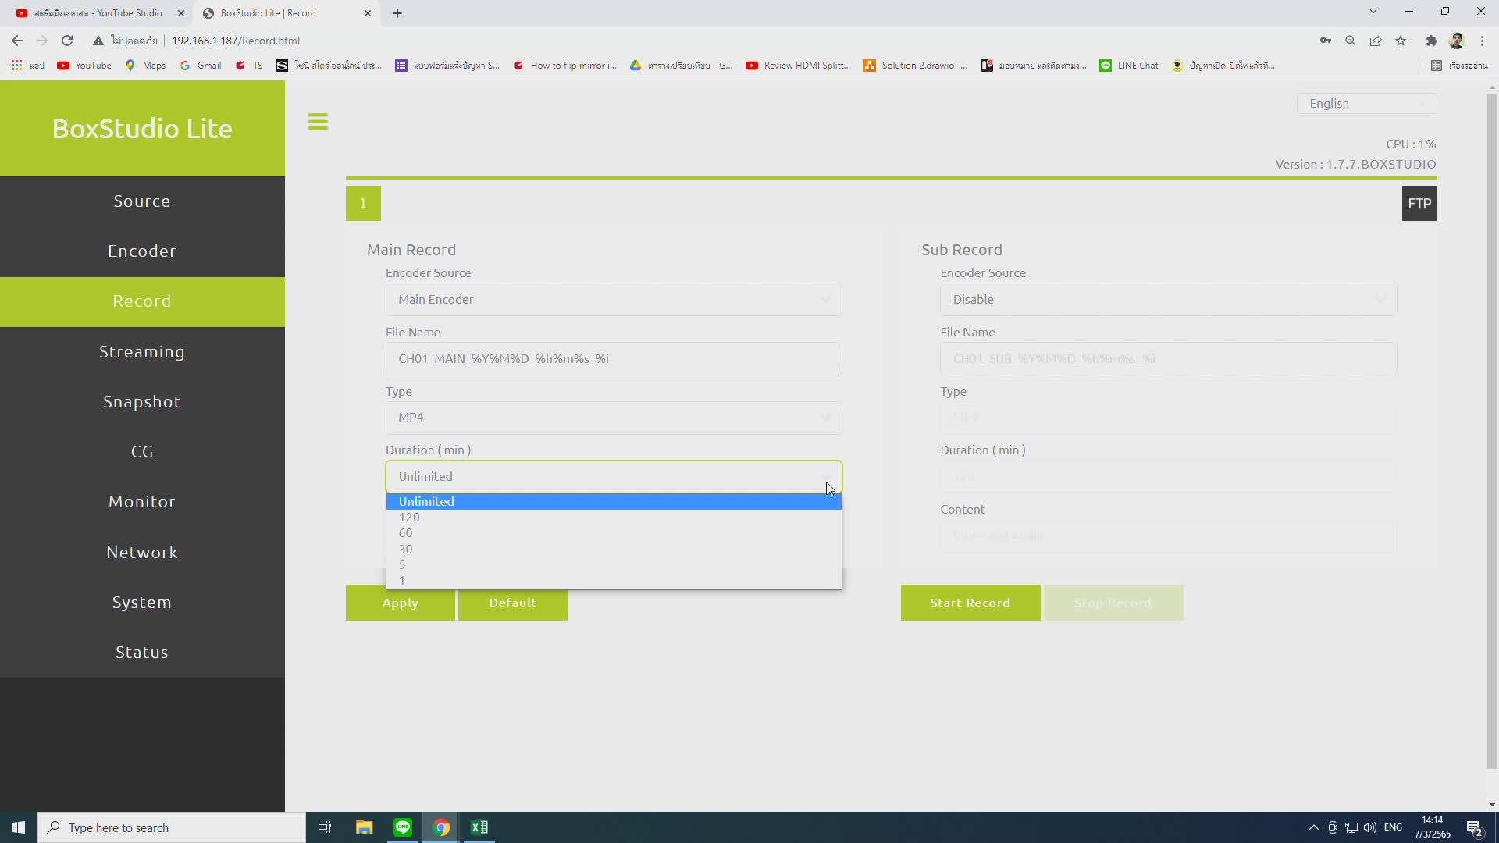
Task: Open the System page in sidebar
Action: [142, 603]
